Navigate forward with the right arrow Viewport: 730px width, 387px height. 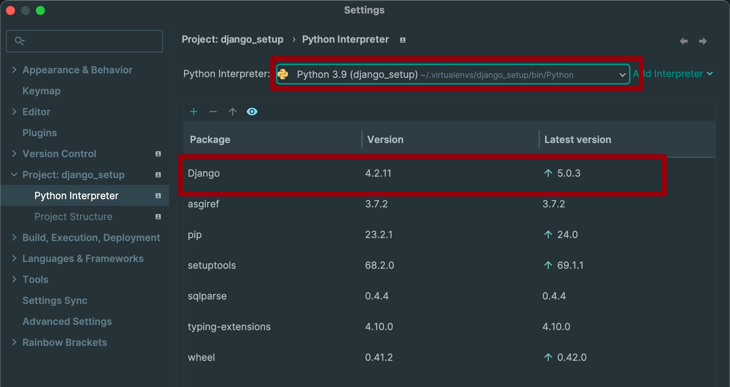[703, 41]
